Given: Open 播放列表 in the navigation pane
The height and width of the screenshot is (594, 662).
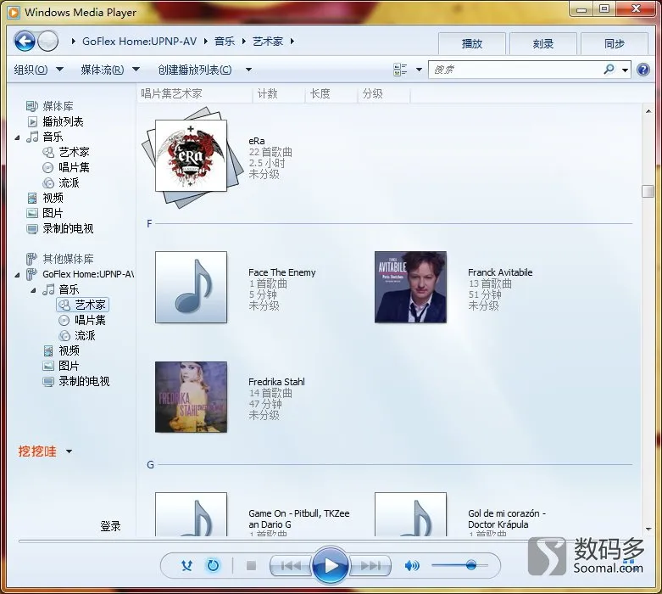Looking at the screenshot, I should click(63, 121).
